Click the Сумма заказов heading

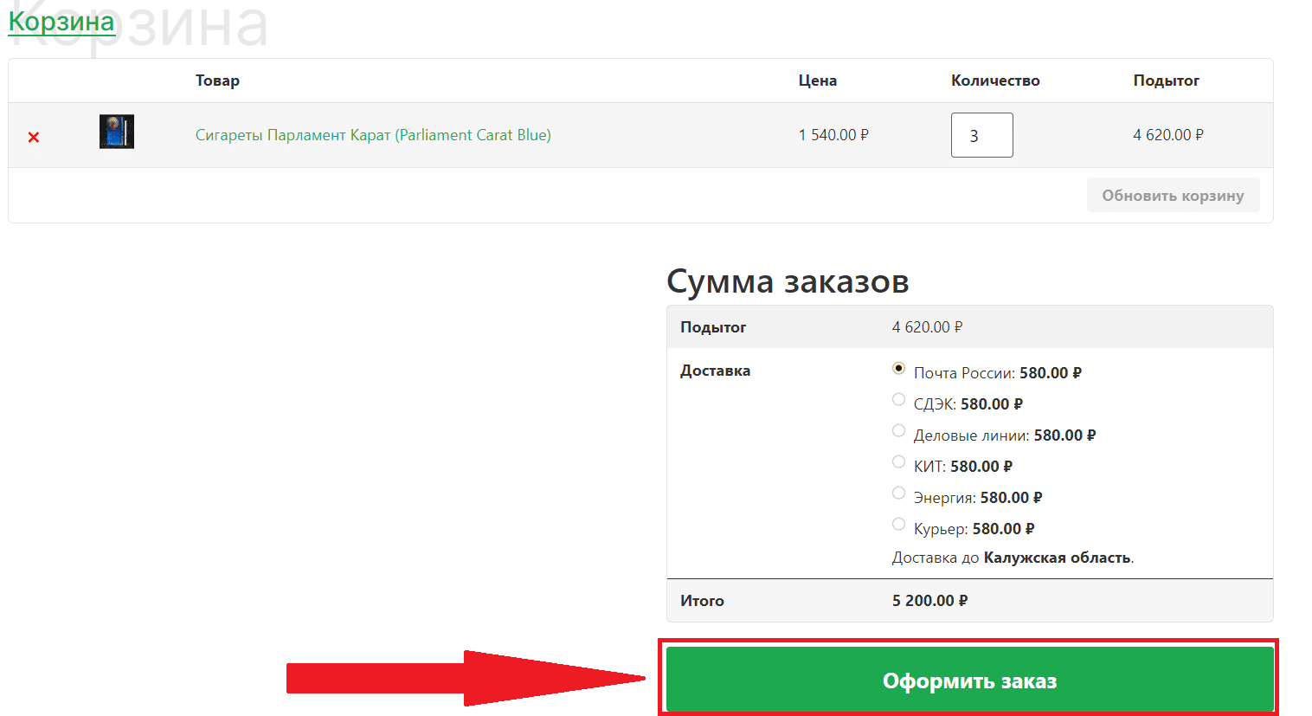[788, 281]
